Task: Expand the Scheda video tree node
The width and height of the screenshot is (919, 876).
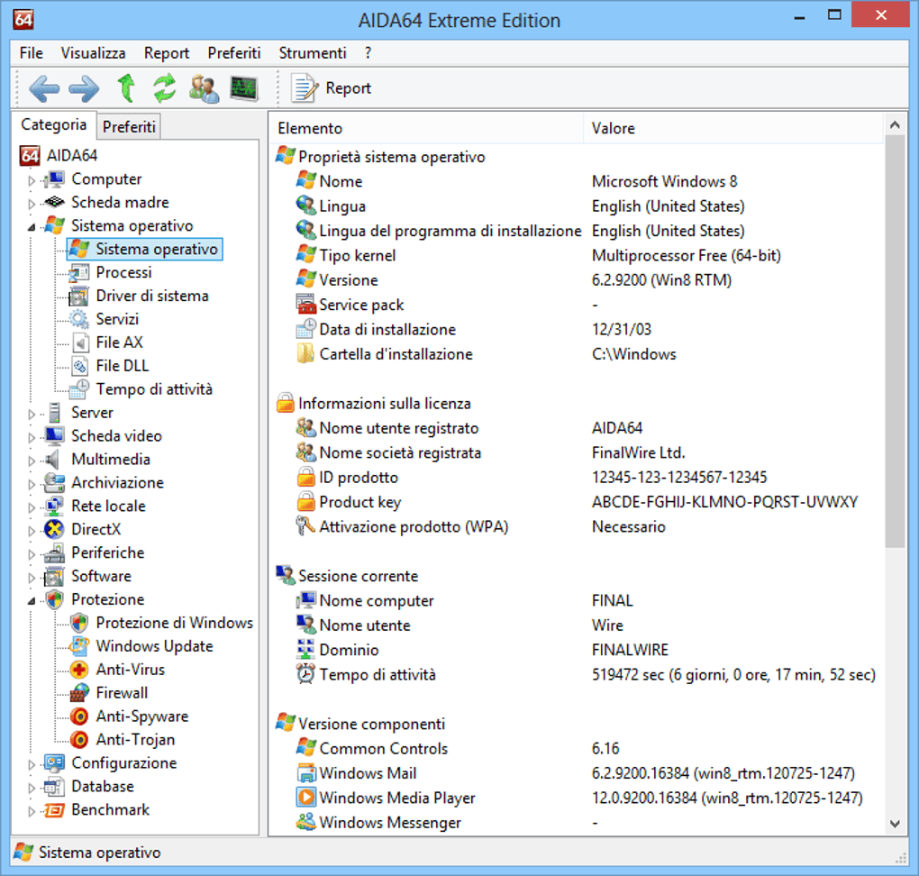Action: click(x=32, y=437)
